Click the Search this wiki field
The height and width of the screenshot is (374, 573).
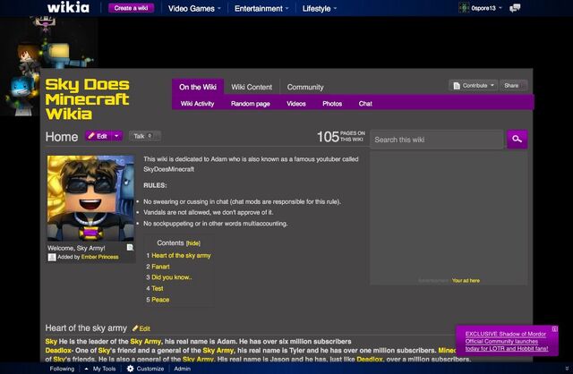(x=437, y=140)
